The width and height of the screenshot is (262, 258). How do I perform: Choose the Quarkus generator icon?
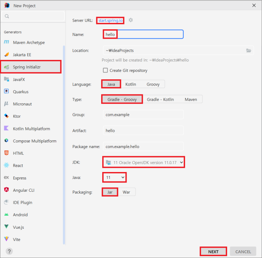point(6,91)
